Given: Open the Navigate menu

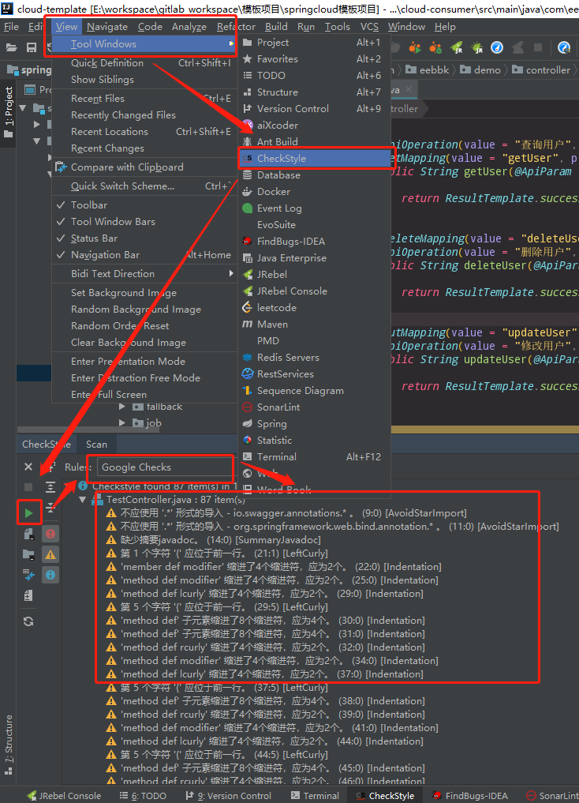Looking at the screenshot, I should pyautogui.click(x=106, y=27).
